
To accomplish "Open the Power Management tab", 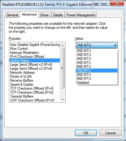I will [81, 15].
